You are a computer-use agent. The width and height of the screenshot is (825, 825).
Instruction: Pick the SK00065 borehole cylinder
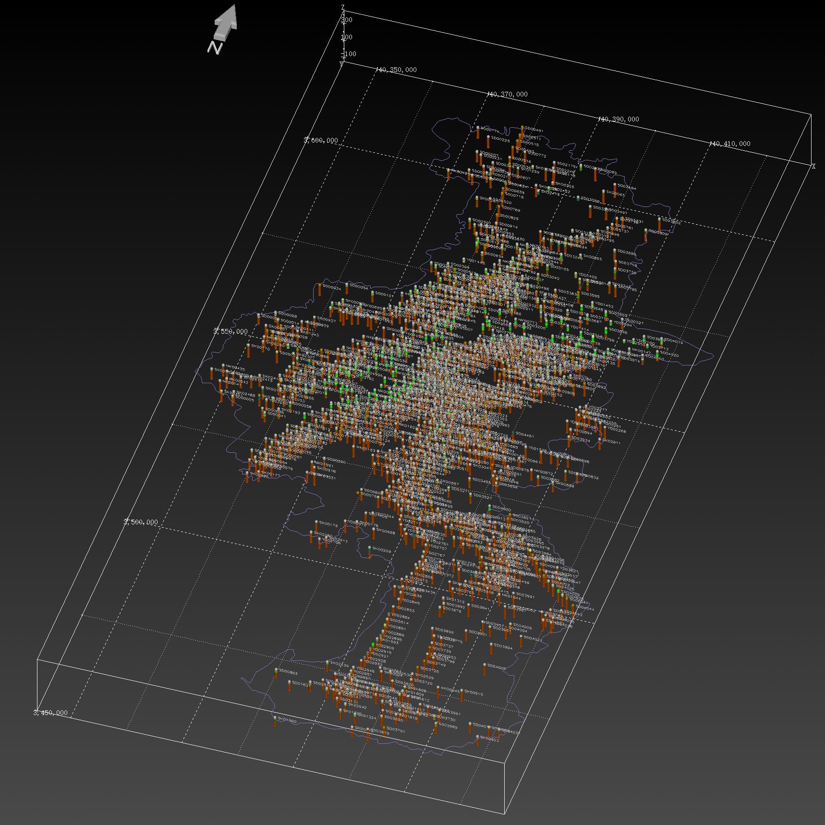click(x=604, y=197)
